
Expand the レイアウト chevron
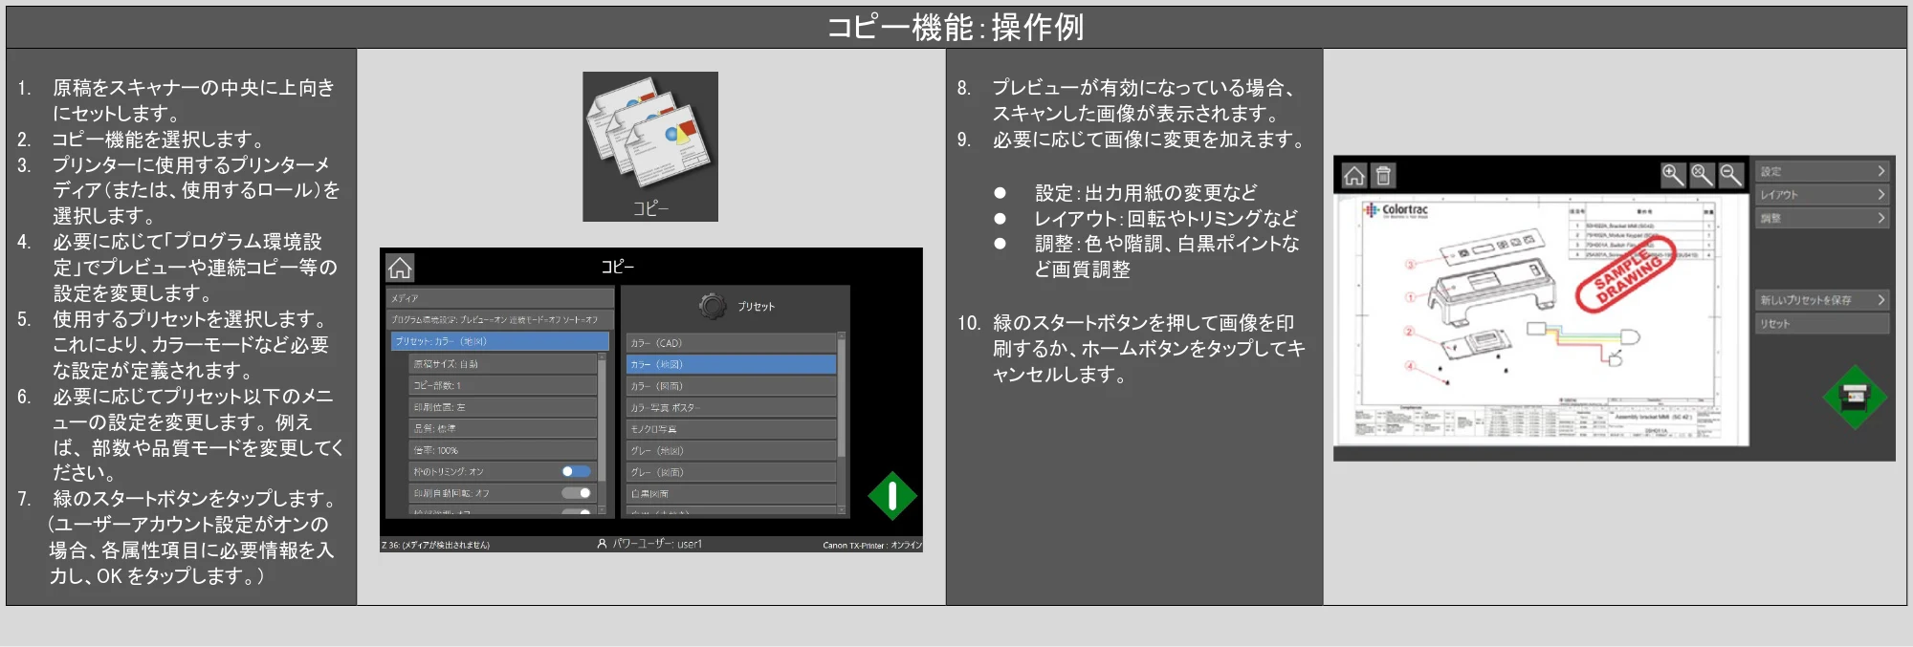coord(1880,194)
